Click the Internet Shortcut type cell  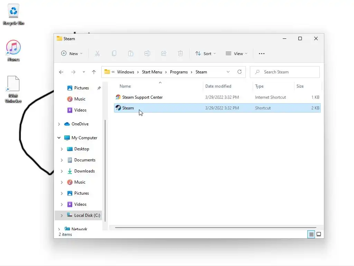pos(270,97)
